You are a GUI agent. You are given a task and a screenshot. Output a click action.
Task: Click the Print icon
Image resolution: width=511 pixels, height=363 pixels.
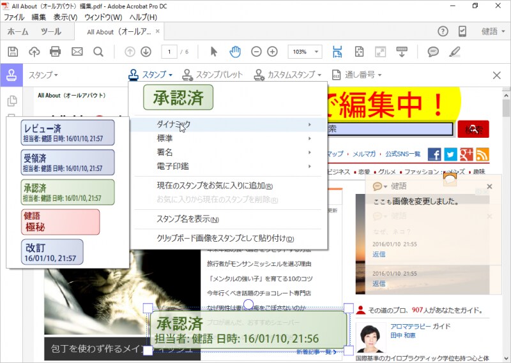[55, 52]
